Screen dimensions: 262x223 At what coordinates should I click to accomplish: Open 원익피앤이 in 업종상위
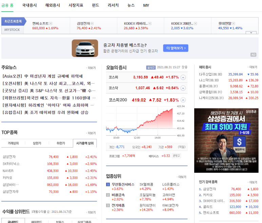147,205
